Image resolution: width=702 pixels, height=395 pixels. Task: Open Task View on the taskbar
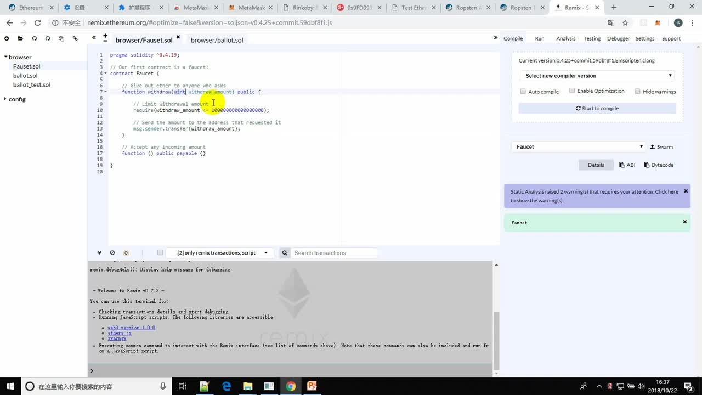pyautogui.click(x=183, y=386)
